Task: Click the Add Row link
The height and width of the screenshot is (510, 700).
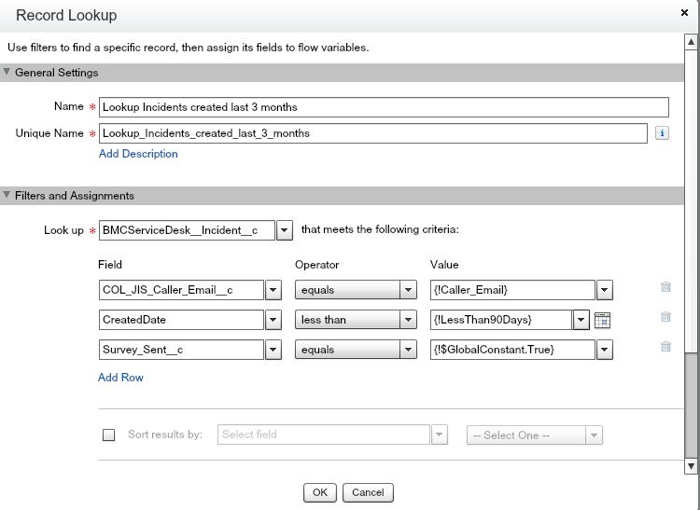Action: 120,378
